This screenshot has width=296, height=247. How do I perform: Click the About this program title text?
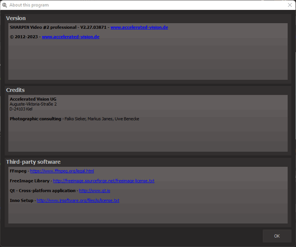pyautogui.click(x=29, y=5)
